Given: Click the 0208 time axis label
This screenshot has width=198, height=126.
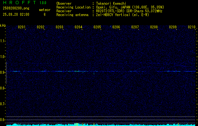Looking at the screenshot, I should click(154, 27).
